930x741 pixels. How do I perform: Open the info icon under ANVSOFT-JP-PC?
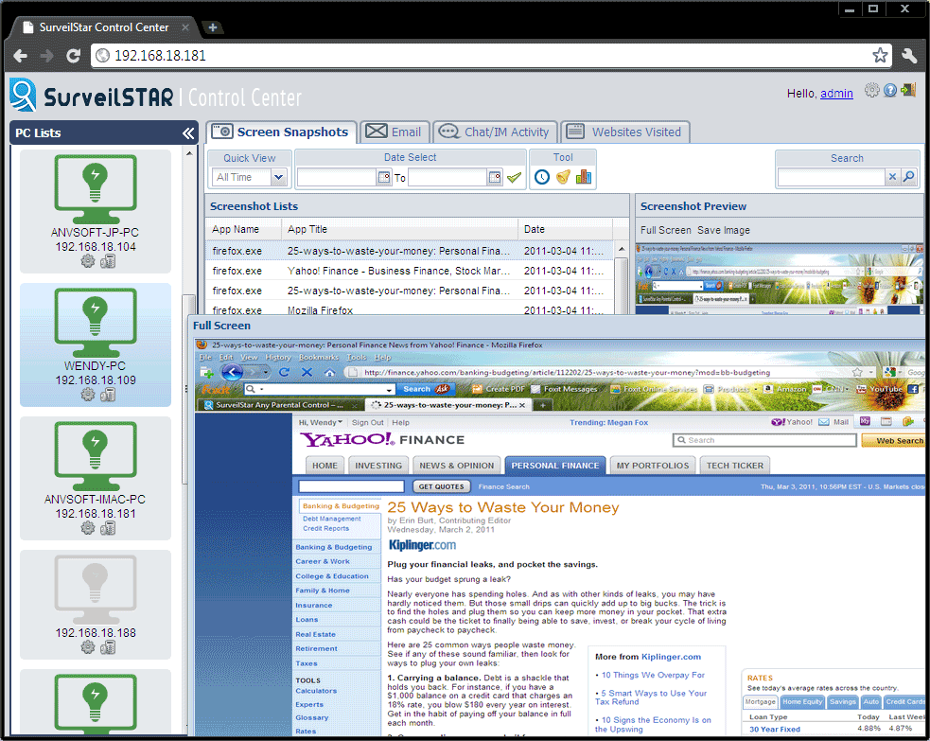[108, 261]
